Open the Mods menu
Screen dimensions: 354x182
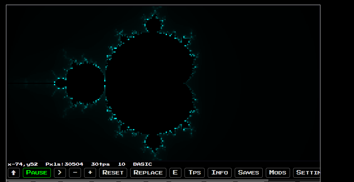pyautogui.click(x=278, y=173)
